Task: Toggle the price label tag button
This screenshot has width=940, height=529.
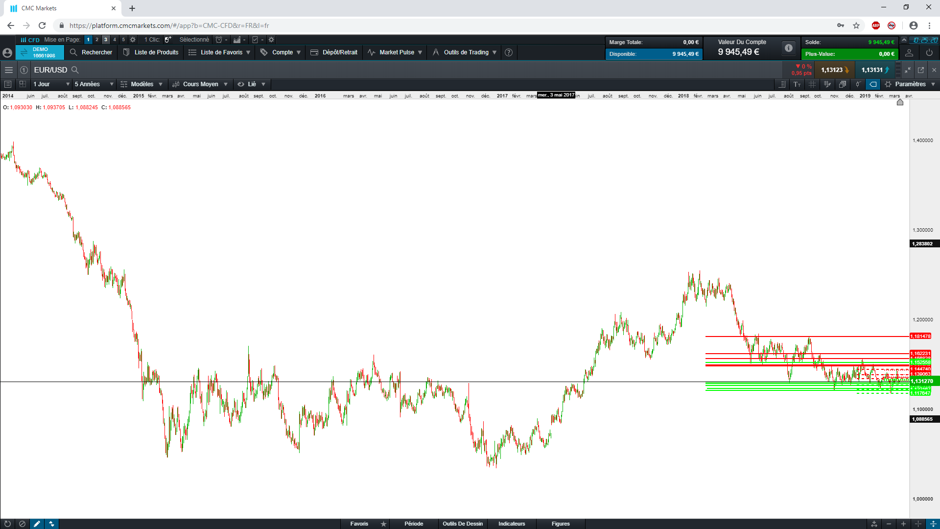Action: coord(873,84)
